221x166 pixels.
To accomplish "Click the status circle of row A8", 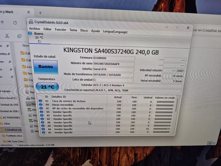I will pos(43,122).
